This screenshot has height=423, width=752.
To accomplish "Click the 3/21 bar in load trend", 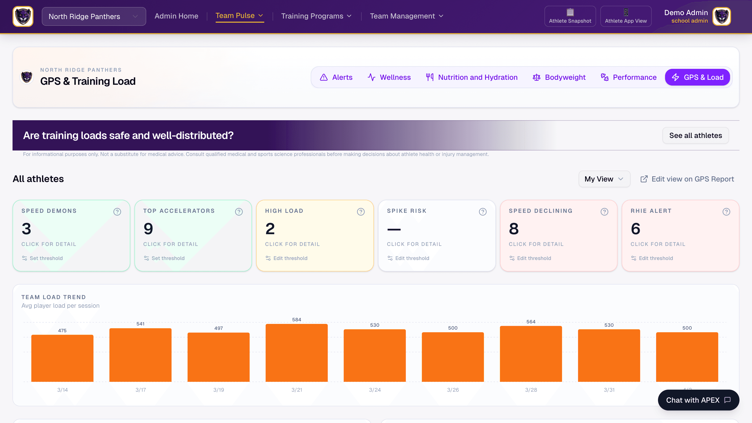I will click(x=296, y=353).
